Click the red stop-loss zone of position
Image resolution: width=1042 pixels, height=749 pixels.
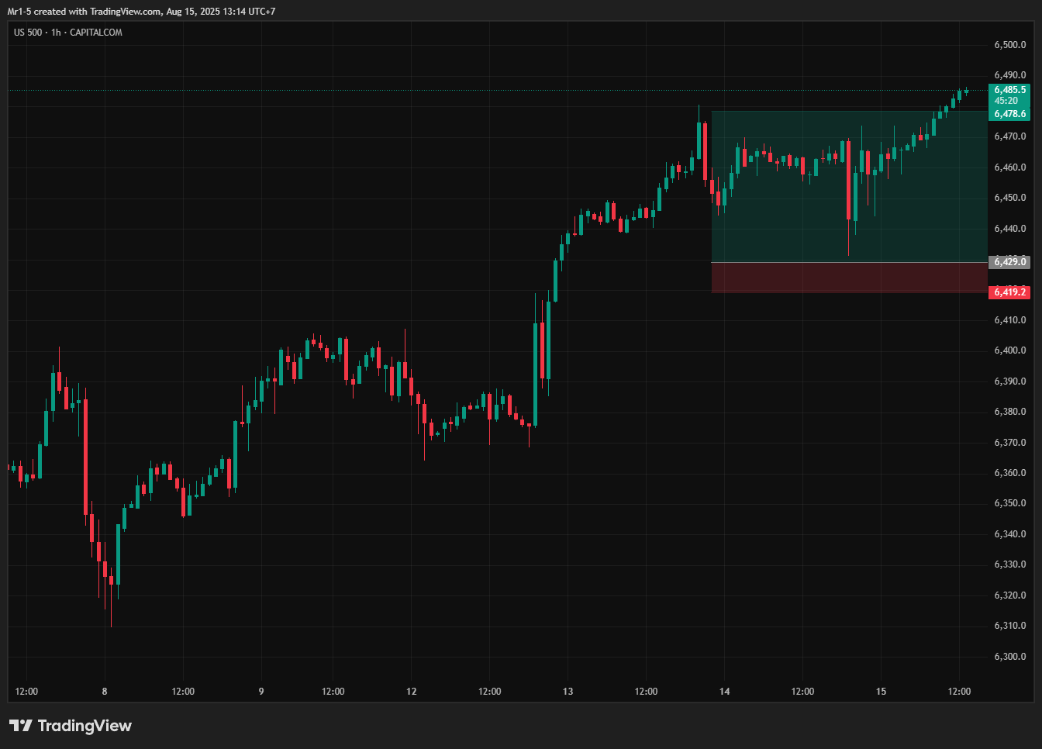click(x=849, y=278)
